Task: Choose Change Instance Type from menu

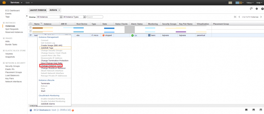Action: [x=51, y=66]
